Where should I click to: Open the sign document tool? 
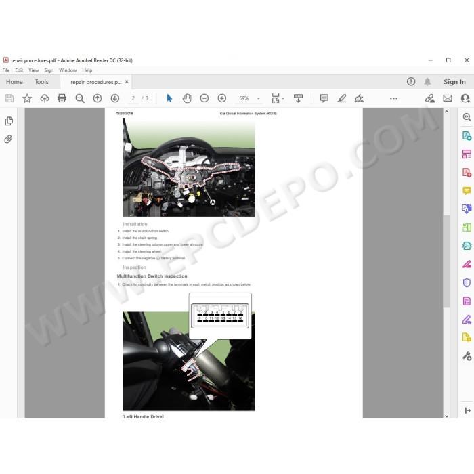click(359, 98)
